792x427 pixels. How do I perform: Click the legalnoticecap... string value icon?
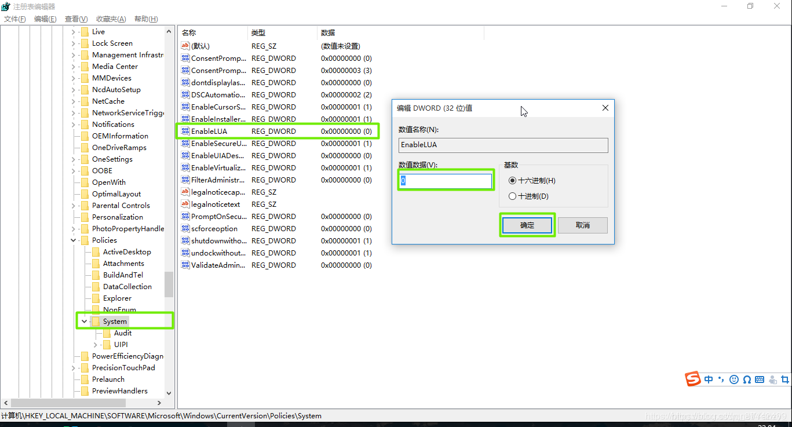coord(185,192)
